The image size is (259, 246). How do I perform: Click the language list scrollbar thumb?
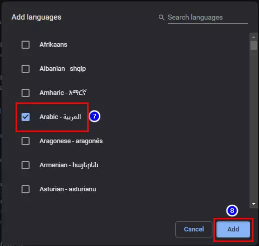point(253,45)
